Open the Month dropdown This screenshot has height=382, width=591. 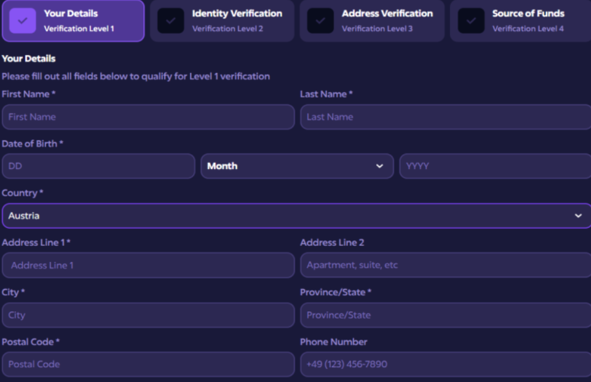click(297, 166)
